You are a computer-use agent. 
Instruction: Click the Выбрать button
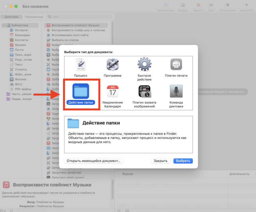[x=183, y=161]
